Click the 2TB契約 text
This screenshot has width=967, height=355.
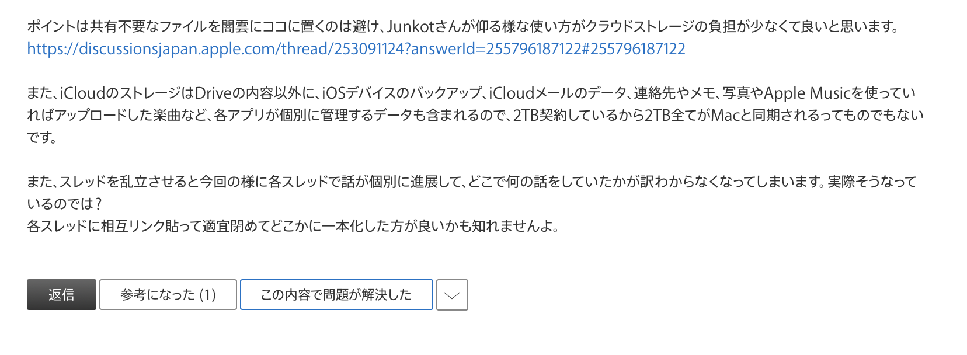[539, 116]
